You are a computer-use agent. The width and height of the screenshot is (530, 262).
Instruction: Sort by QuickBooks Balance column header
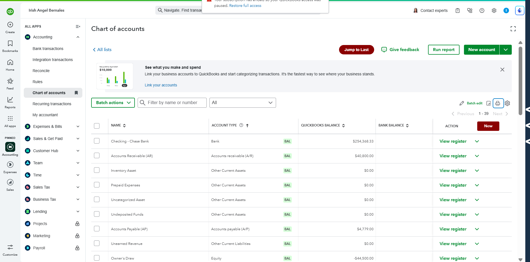coord(323,125)
